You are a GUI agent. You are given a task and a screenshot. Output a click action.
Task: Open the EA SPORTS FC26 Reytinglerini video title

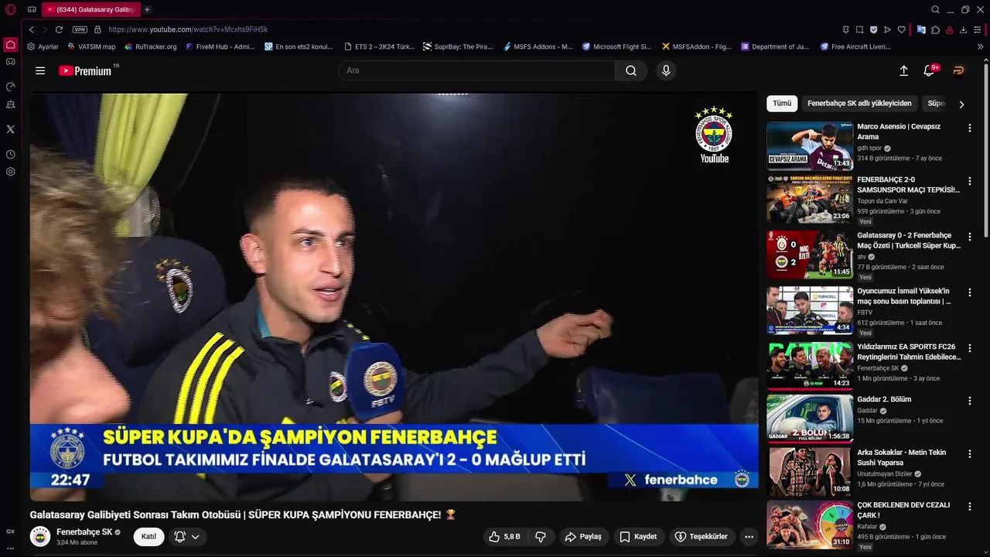909,352
